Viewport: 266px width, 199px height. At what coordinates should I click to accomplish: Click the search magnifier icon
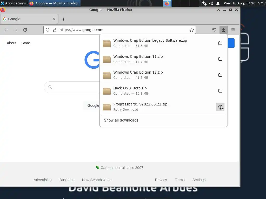(x=50, y=87)
